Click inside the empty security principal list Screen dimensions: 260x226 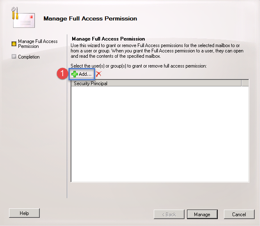[160, 134]
